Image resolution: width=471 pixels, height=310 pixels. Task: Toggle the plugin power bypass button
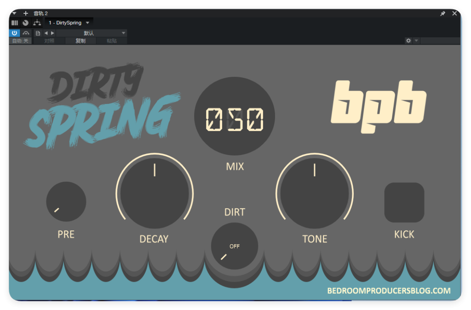click(14, 33)
